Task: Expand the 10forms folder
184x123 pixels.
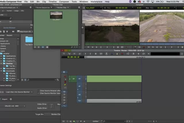Action: tap(4, 73)
